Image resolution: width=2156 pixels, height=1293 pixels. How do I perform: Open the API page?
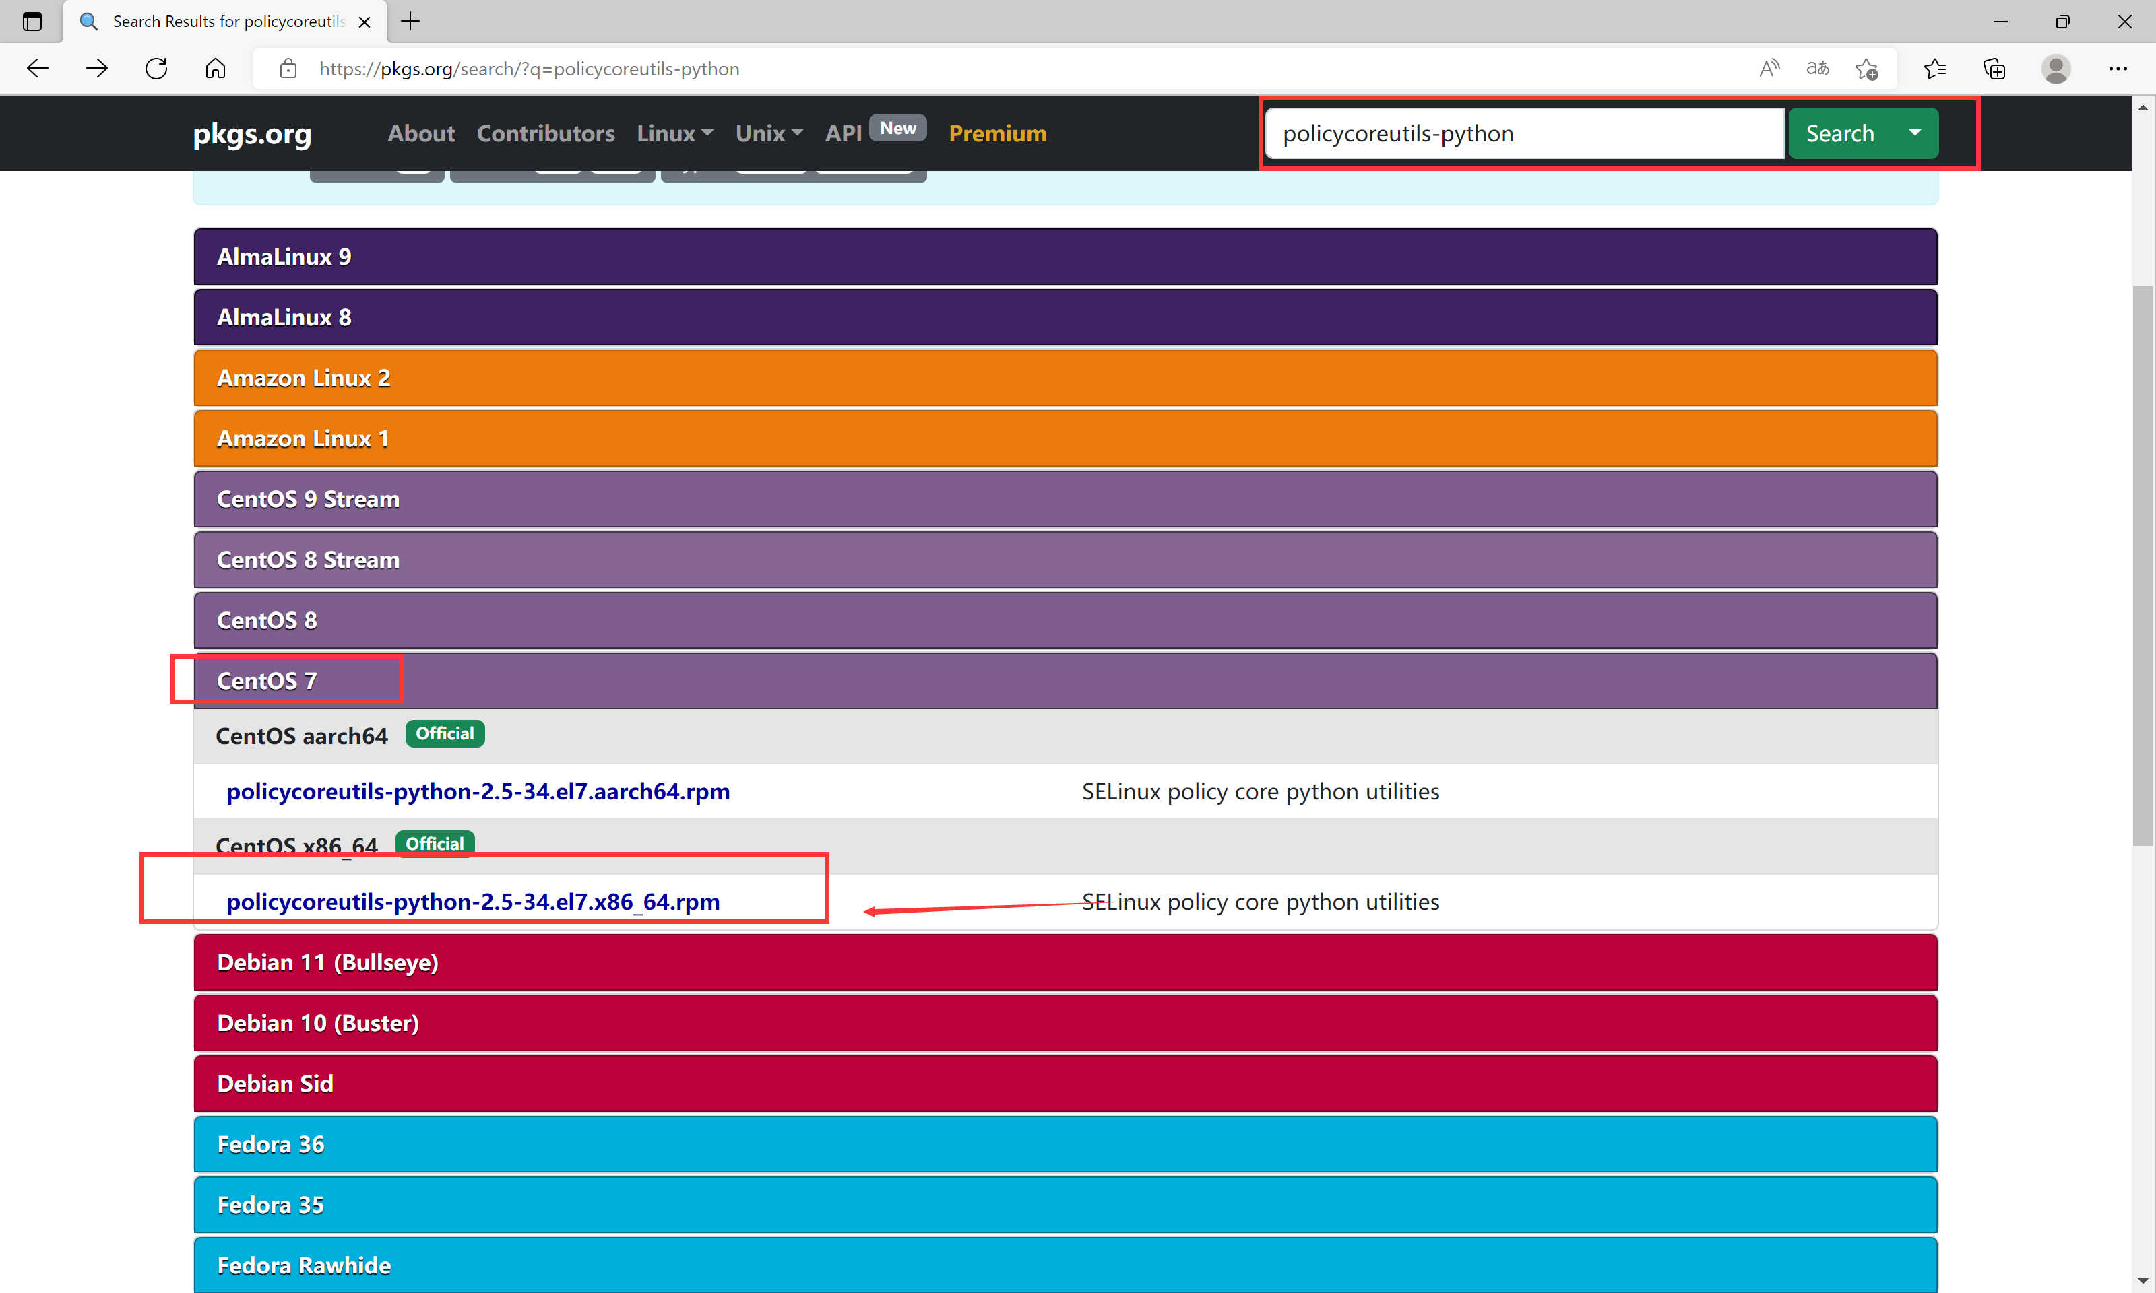843,133
